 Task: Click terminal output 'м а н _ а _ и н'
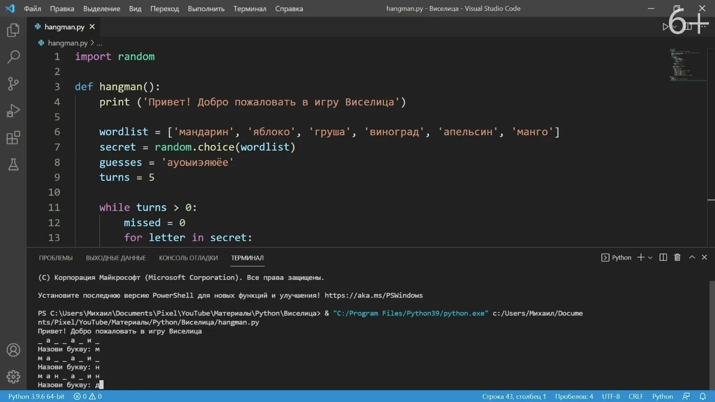coord(69,376)
